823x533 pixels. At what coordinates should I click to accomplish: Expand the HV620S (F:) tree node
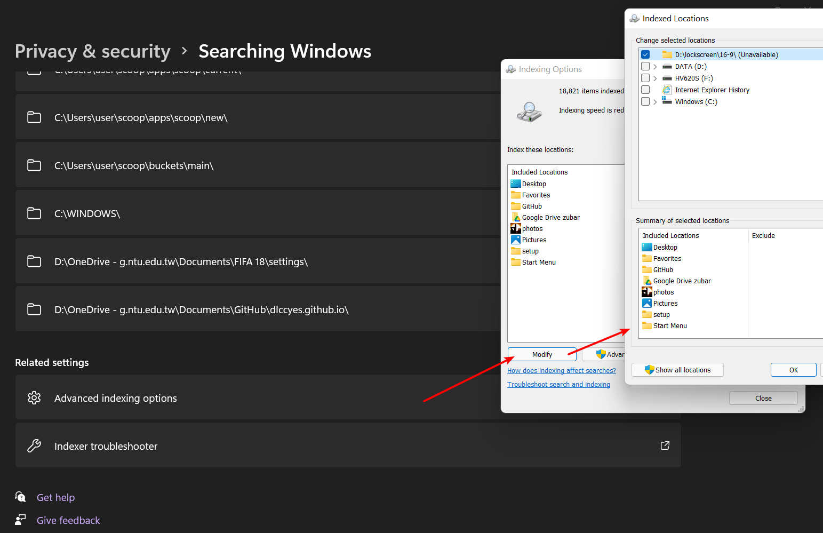coord(655,78)
